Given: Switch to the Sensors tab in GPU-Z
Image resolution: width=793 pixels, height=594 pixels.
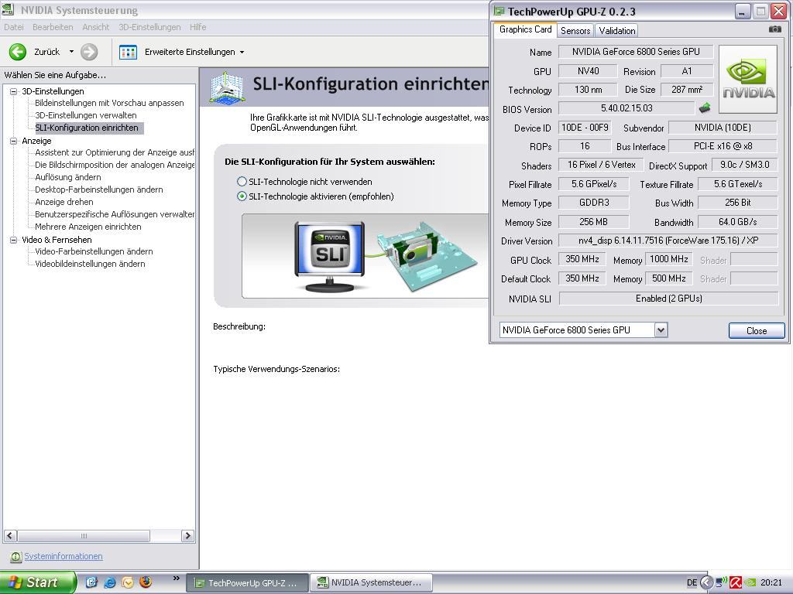Looking at the screenshot, I should (575, 31).
